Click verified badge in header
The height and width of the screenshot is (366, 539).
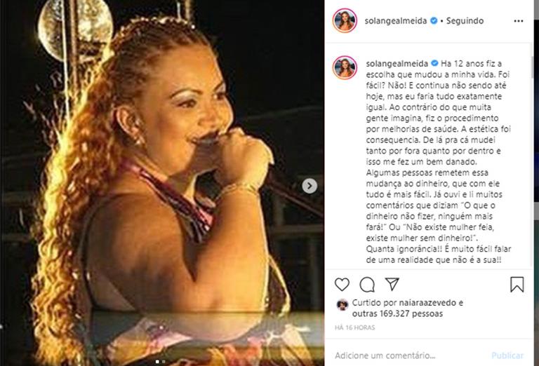pos(434,21)
